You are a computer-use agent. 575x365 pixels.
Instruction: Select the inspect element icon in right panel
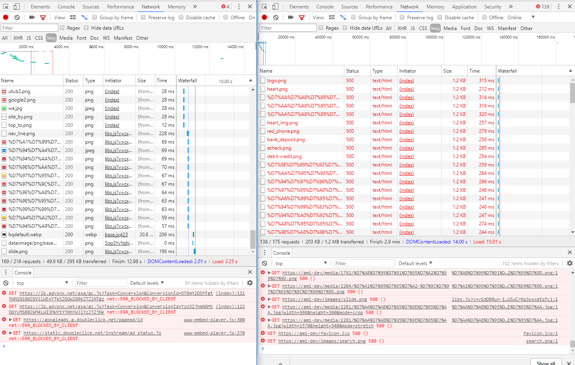coord(264,6)
